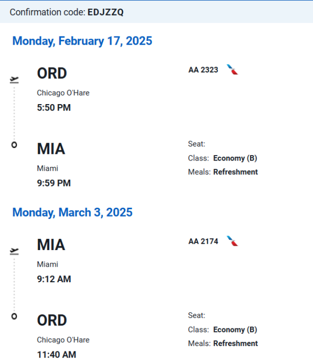The width and height of the screenshot is (313, 363).
Task: Click the American Airlines logo beside AA 2323
Action: coord(233,70)
